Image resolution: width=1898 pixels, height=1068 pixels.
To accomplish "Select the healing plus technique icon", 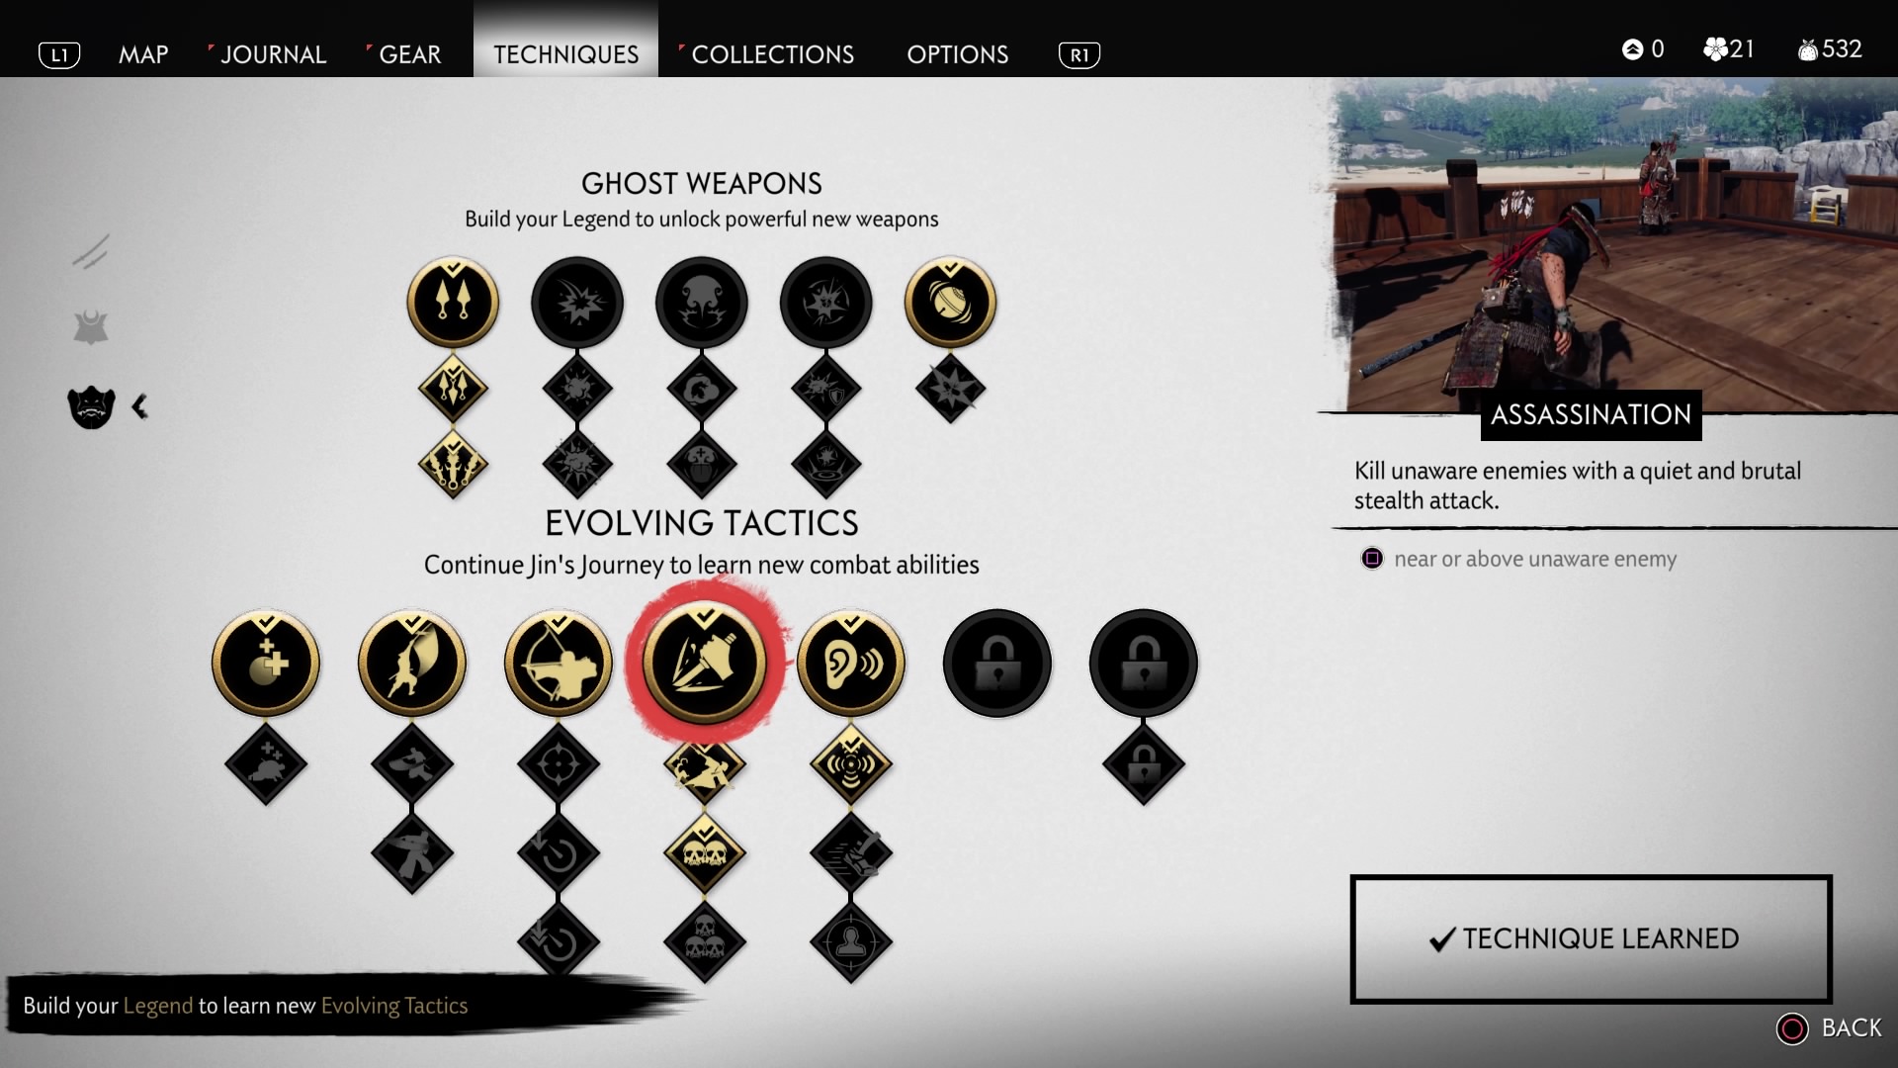I will tap(266, 664).
